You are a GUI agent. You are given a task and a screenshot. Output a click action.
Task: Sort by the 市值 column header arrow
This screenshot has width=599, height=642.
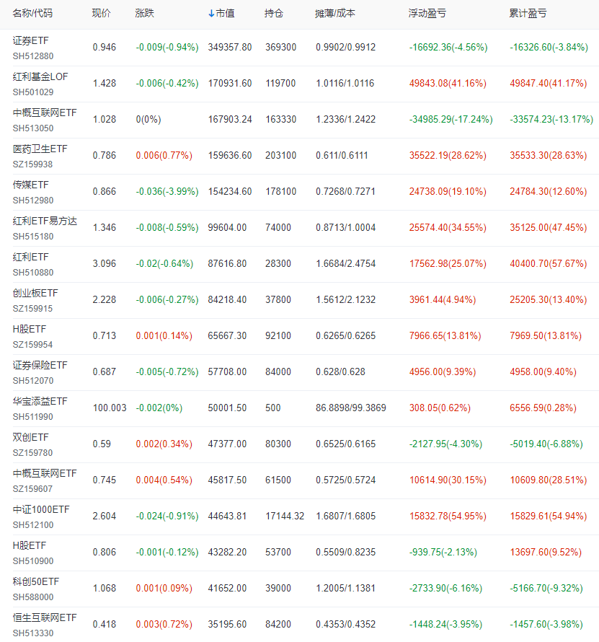click(211, 14)
